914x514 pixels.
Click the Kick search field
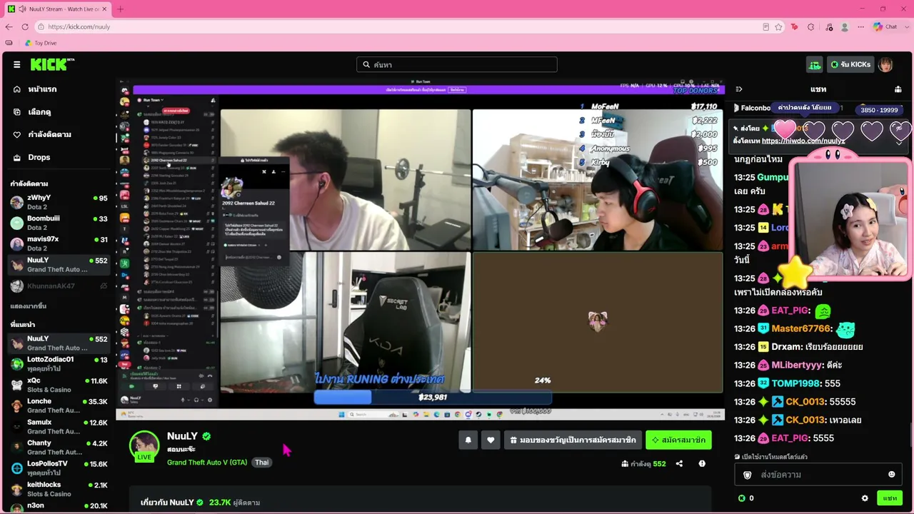click(457, 65)
